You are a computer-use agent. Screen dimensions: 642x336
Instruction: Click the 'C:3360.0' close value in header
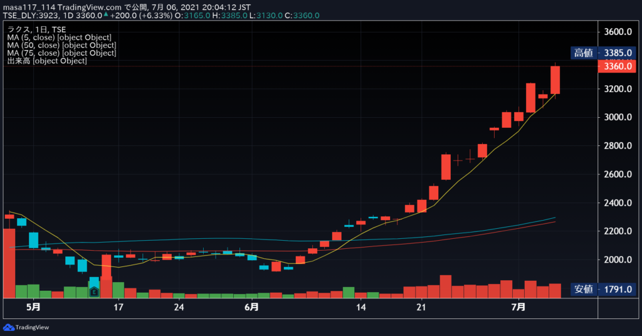302,16
